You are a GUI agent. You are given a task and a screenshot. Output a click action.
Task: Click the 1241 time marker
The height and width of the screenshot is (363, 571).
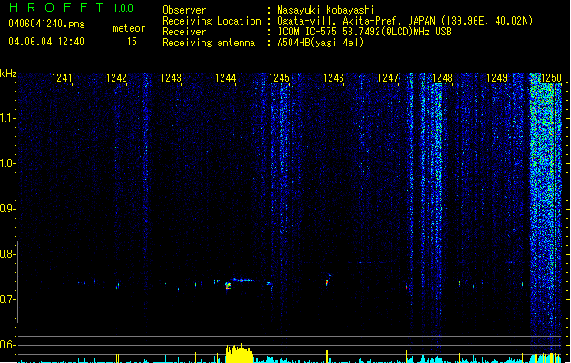click(62, 78)
